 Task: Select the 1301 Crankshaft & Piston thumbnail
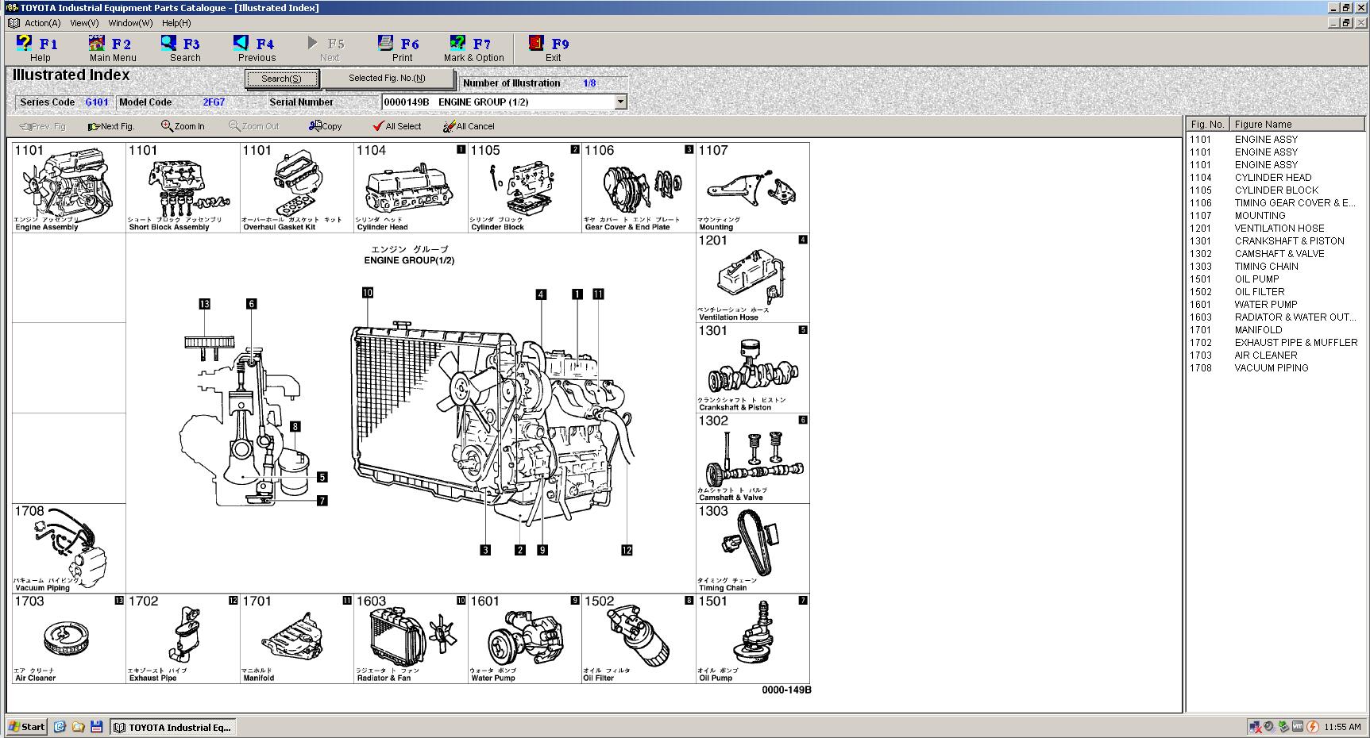pos(753,368)
